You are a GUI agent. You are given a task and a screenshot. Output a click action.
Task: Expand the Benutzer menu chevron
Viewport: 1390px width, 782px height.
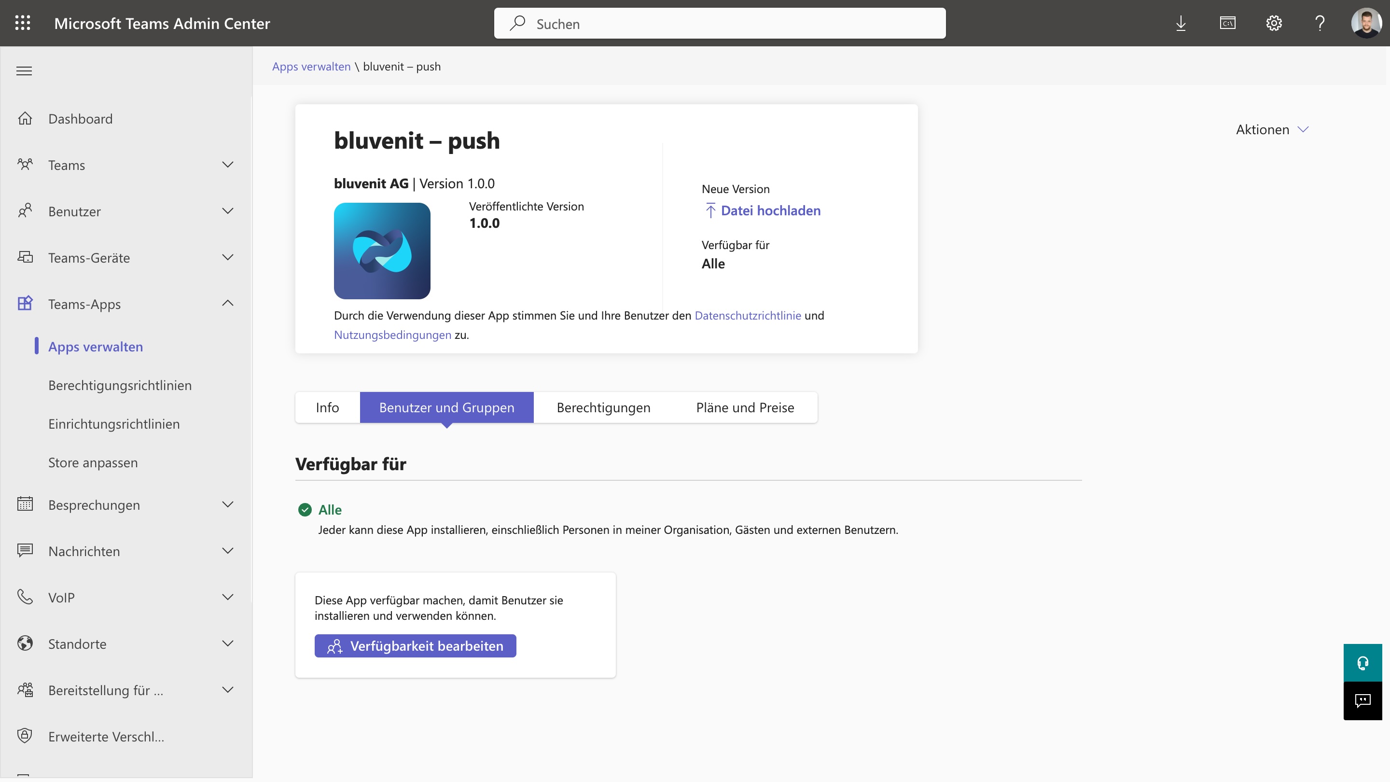(228, 211)
